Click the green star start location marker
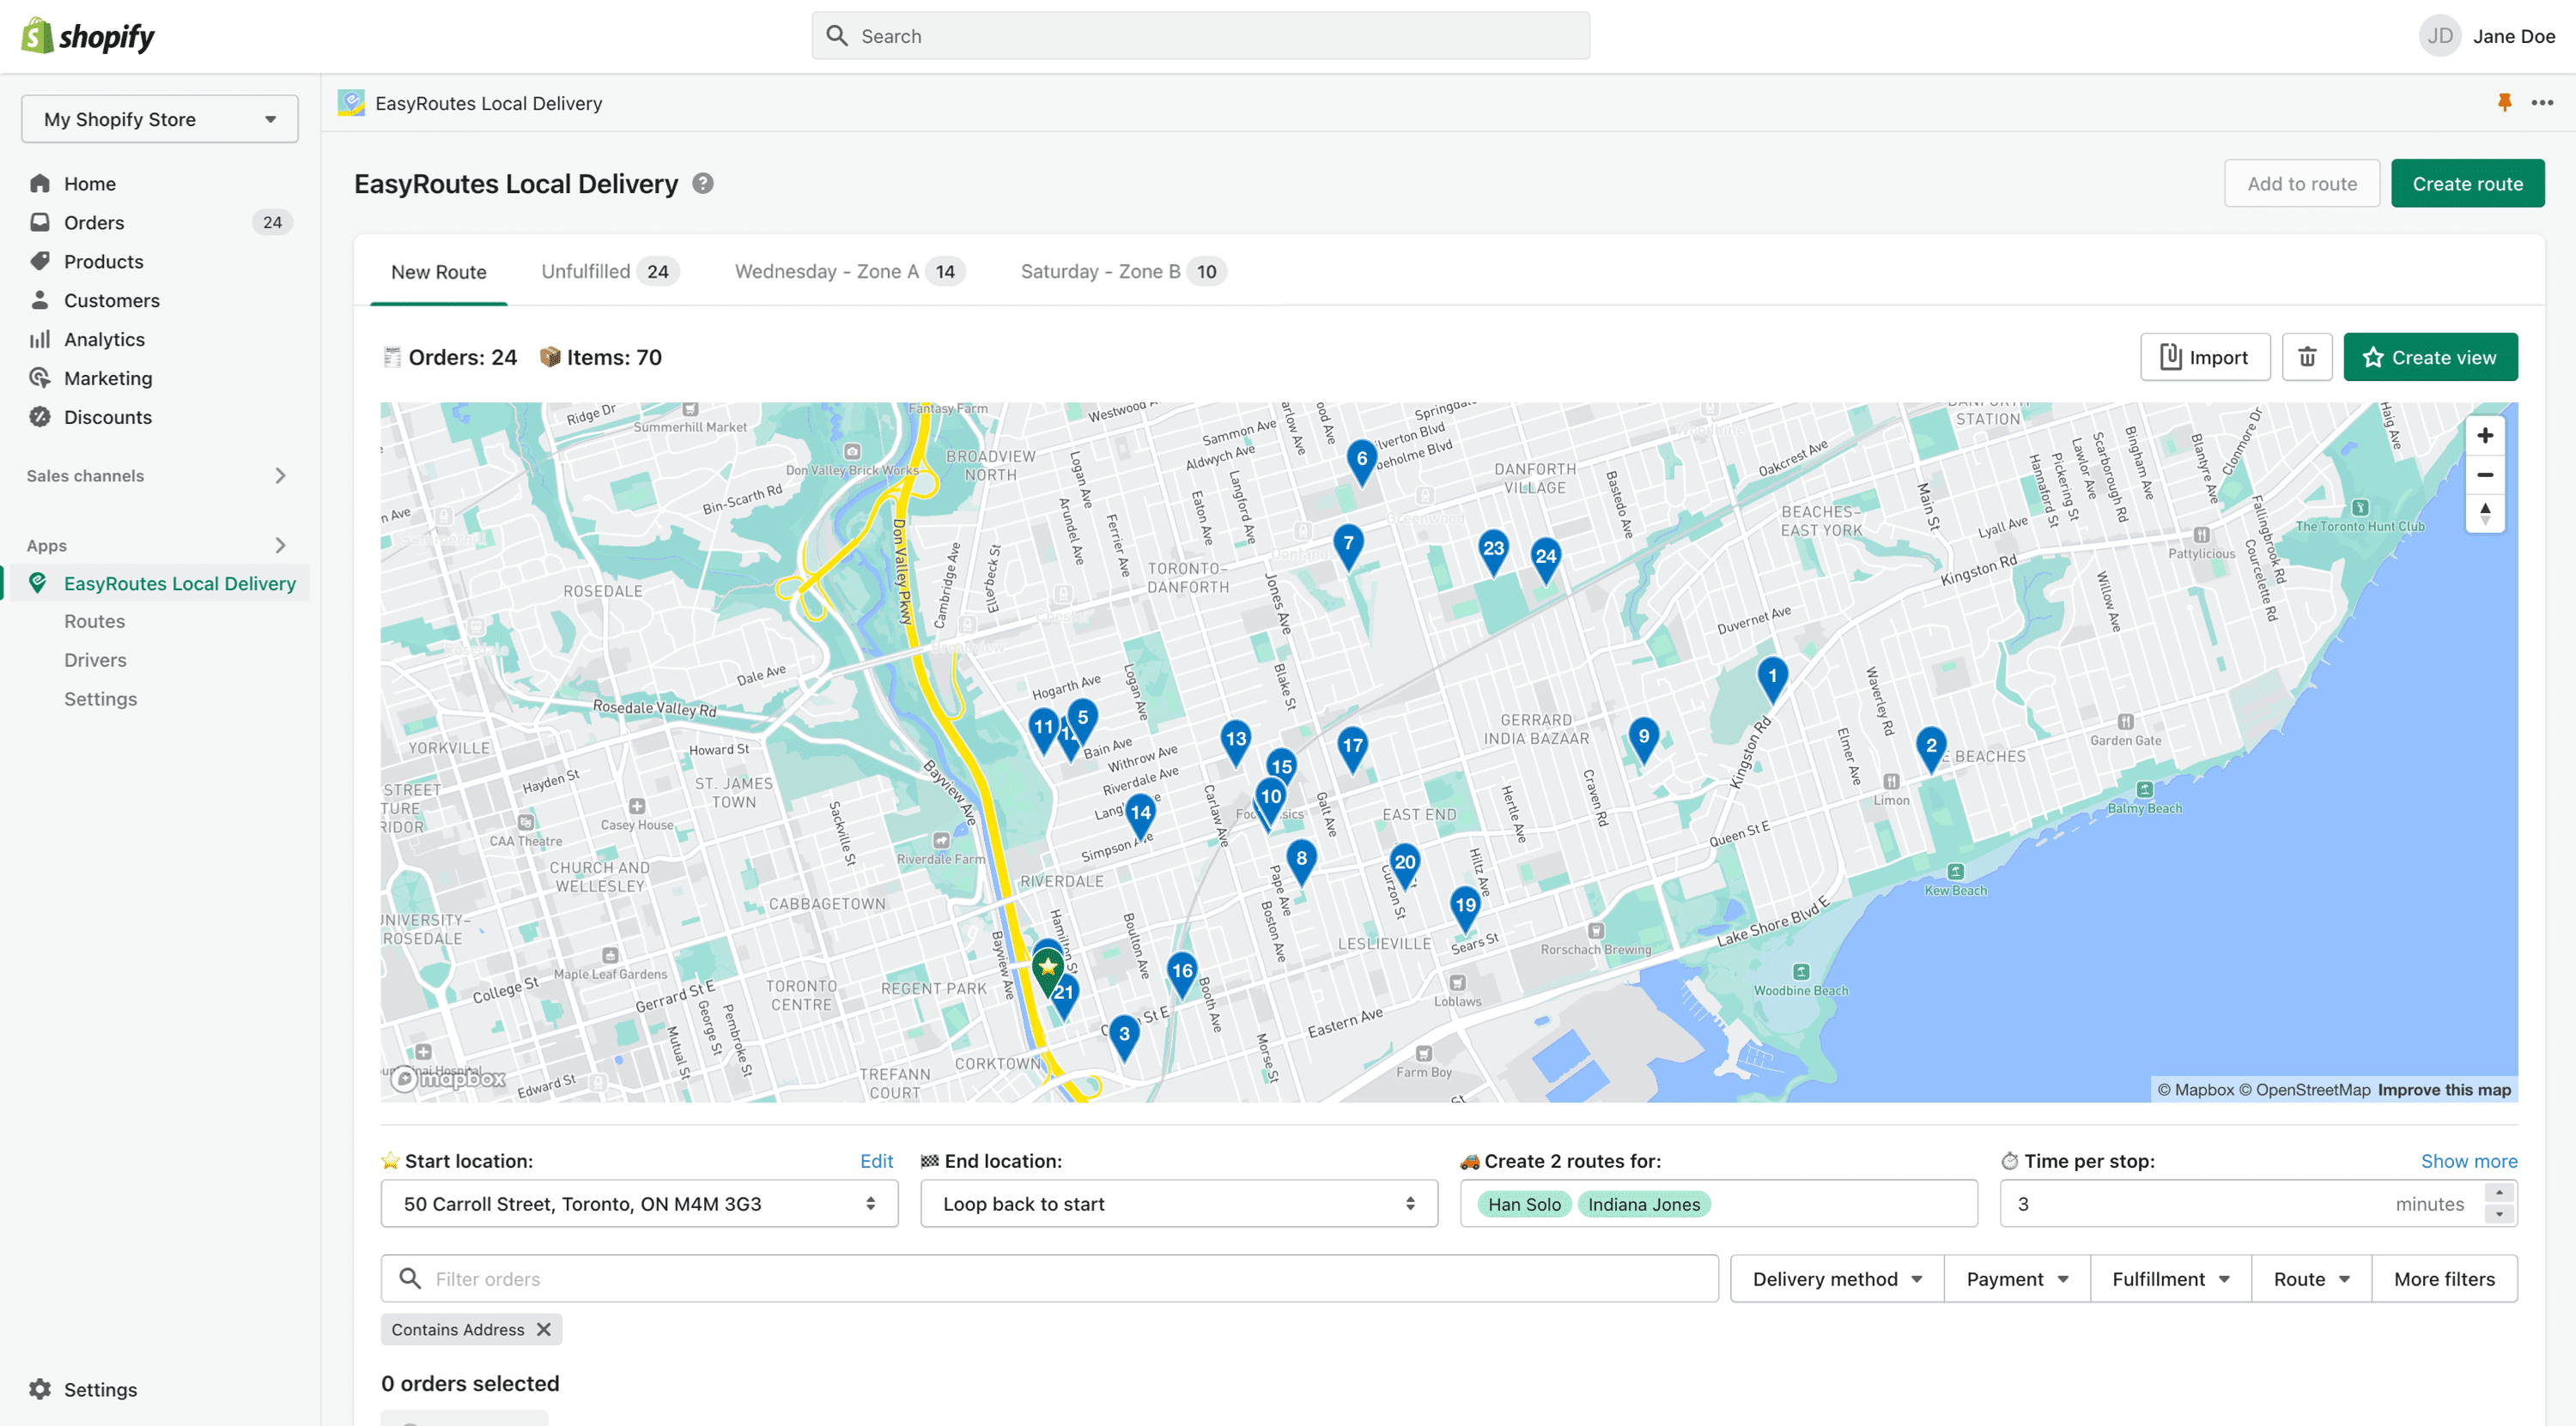The width and height of the screenshot is (2576, 1426). pyautogui.click(x=1047, y=965)
